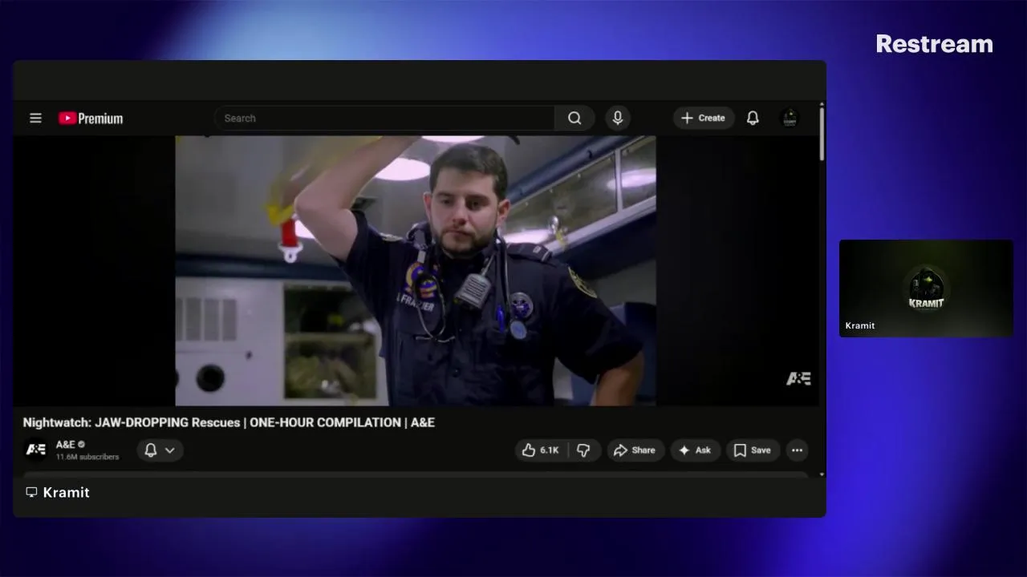Click the video title Nightwatch JAW-DROPPING Rescues
The width and height of the screenshot is (1027, 577).
coord(229,422)
